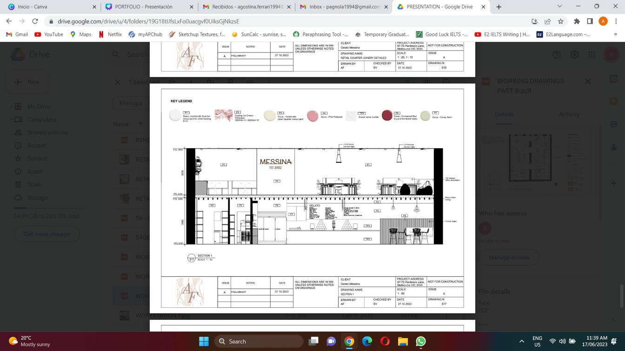Open Microsoft Edge from taskbar
The image size is (625, 351).
click(x=367, y=341)
